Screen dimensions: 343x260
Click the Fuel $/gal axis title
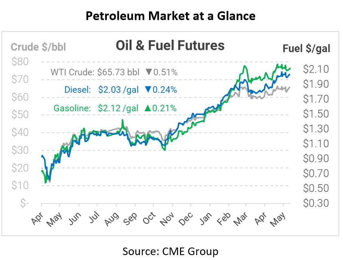pyautogui.click(x=306, y=48)
